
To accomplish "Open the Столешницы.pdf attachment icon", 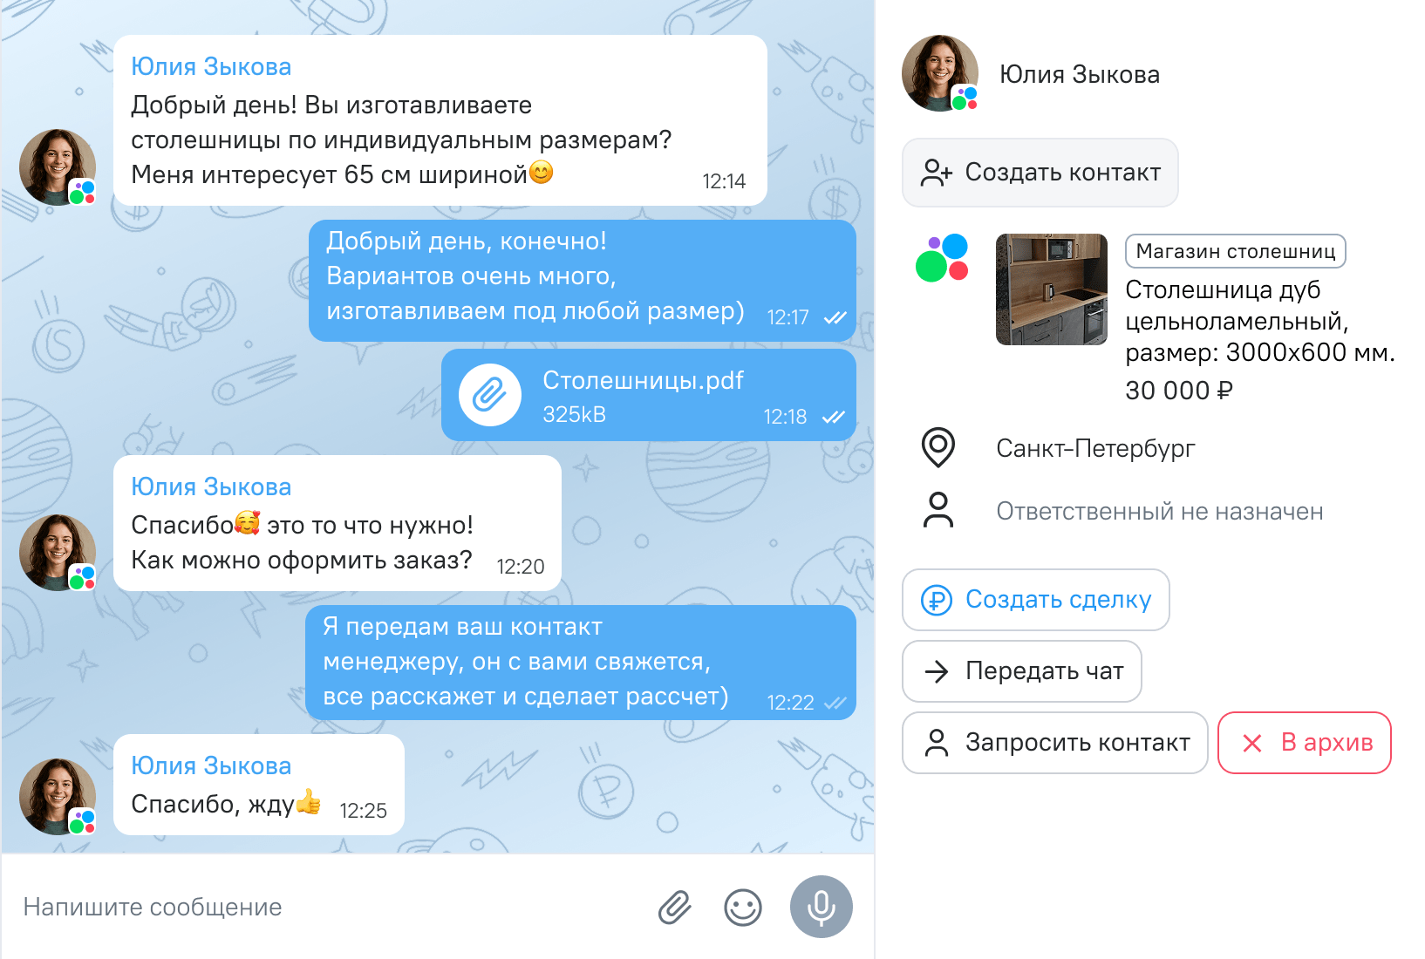I will click(x=490, y=395).
